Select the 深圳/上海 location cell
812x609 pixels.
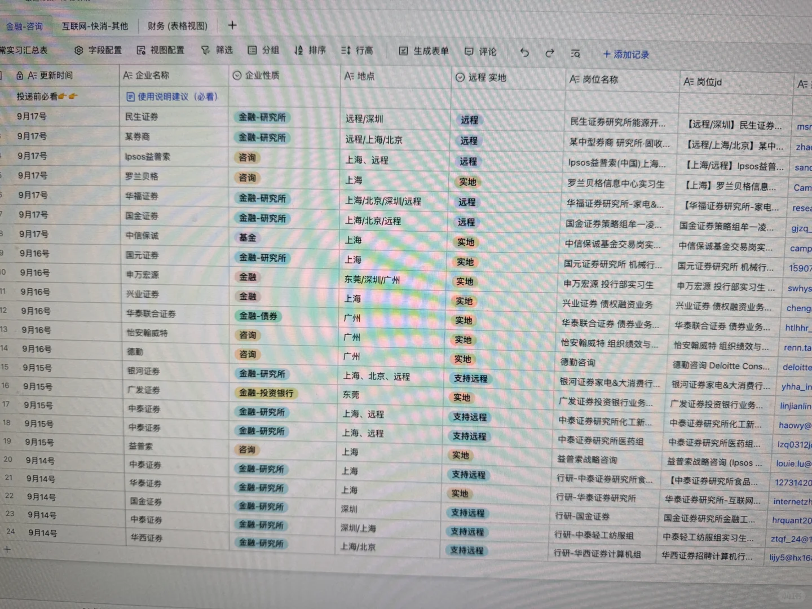[389, 528]
